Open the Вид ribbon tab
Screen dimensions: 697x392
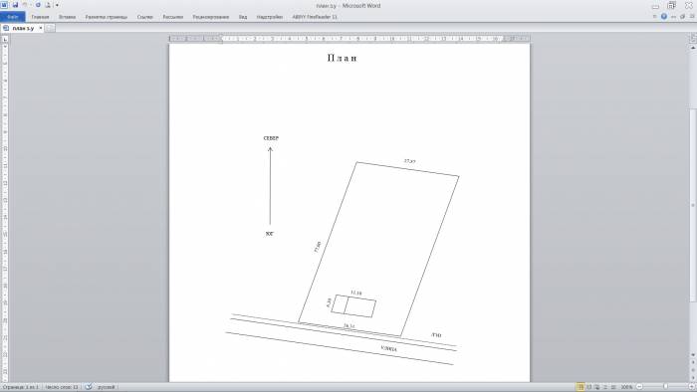(243, 17)
